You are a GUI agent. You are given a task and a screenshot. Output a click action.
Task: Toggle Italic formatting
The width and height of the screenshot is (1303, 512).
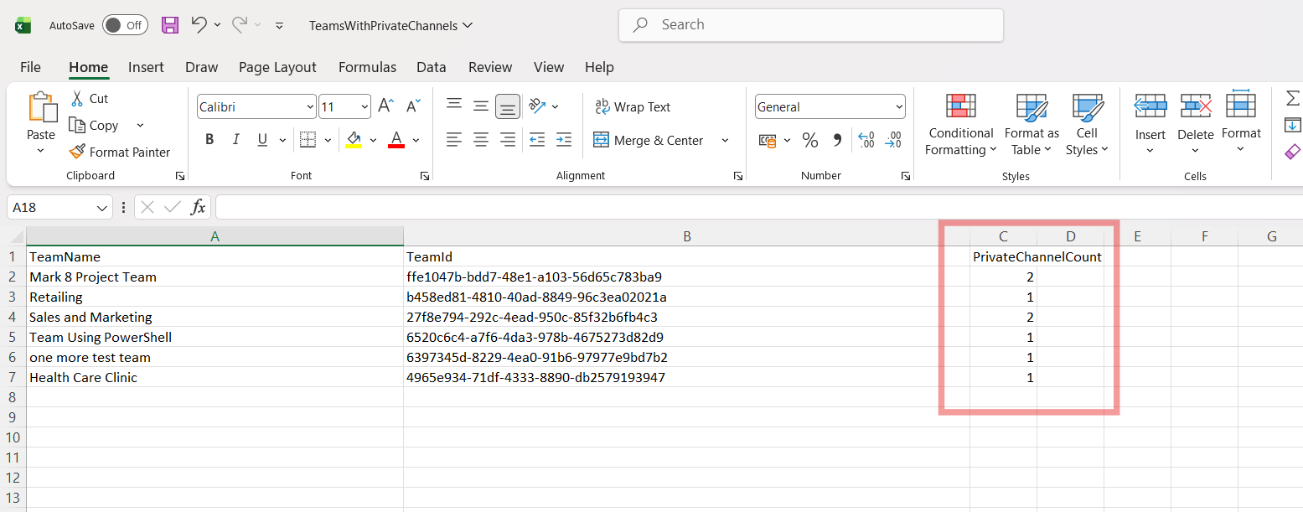pos(235,140)
